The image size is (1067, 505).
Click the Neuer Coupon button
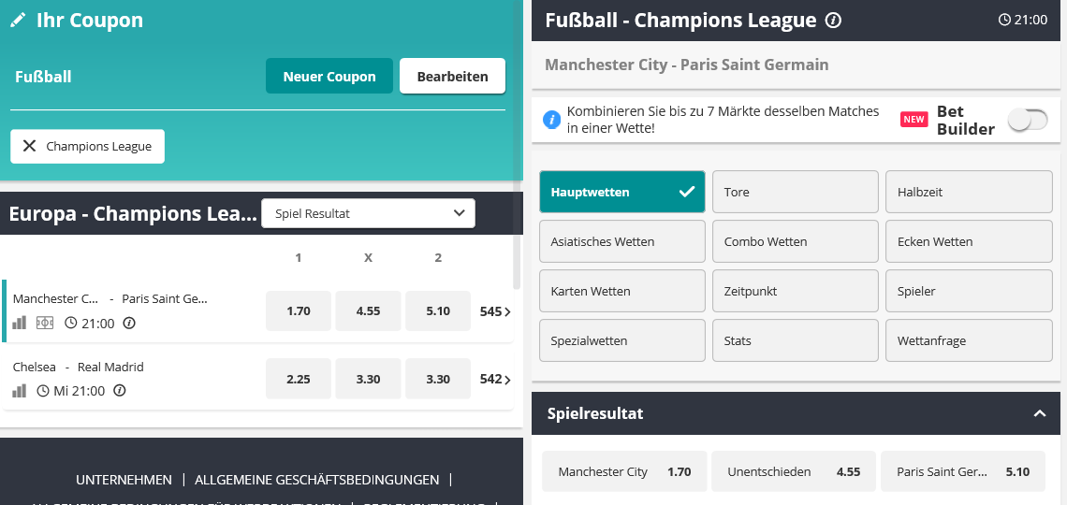pyautogui.click(x=329, y=76)
